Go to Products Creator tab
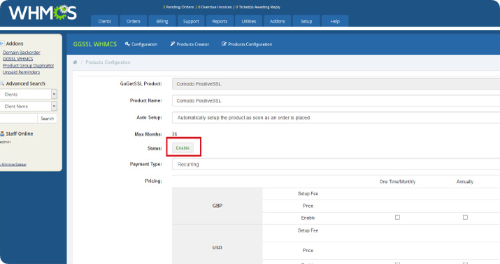 190,44
